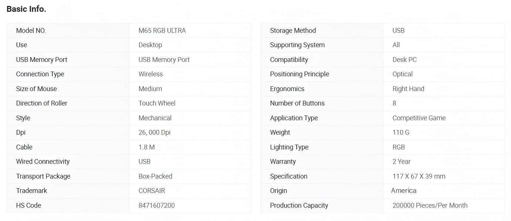Click the 2 Year warranty value
Image resolution: width=511 pixels, height=221 pixels.
[401, 162]
